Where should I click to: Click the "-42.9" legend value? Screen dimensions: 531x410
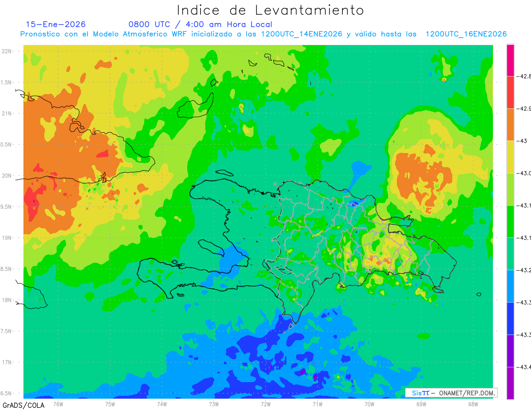tap(523, 109)
